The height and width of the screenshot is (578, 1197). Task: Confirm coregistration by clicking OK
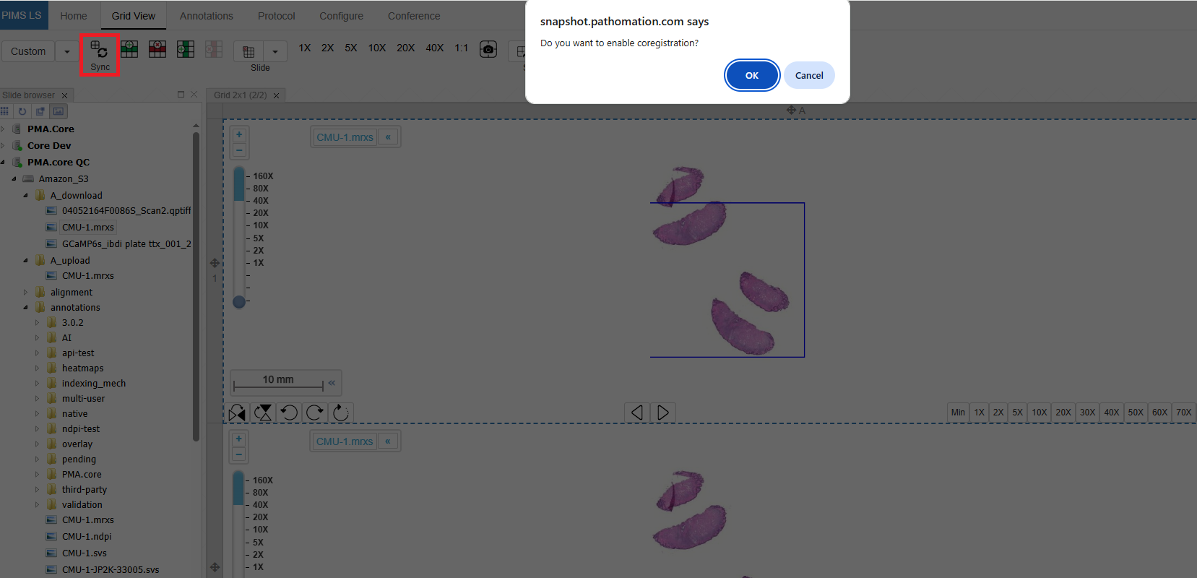click(x=751, y=75)
